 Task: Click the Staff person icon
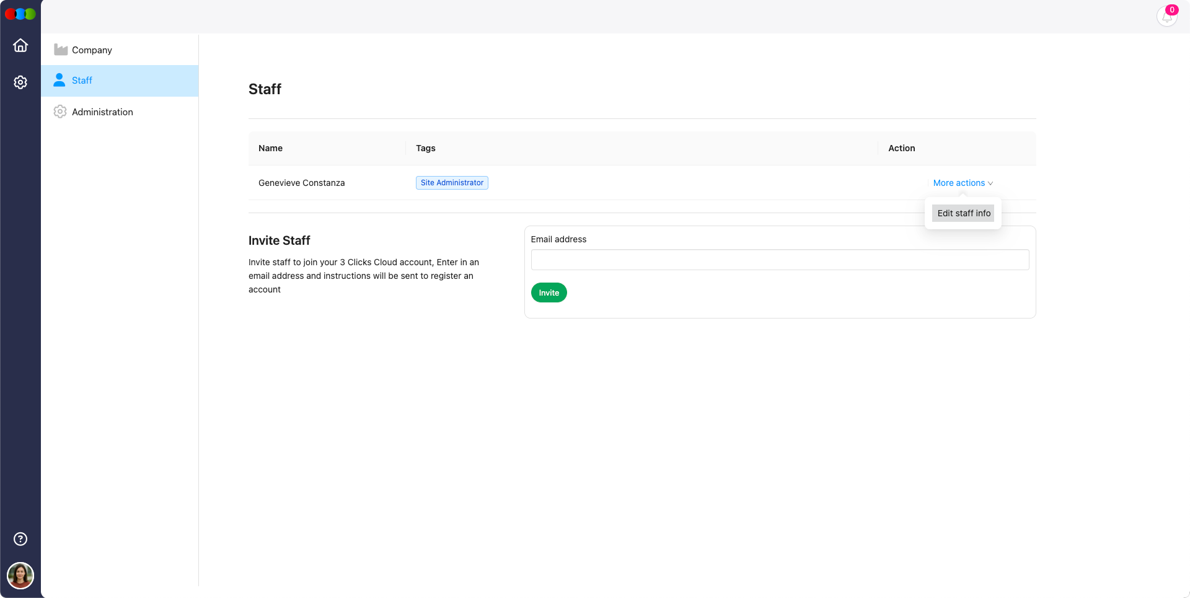tap(59, 80)
